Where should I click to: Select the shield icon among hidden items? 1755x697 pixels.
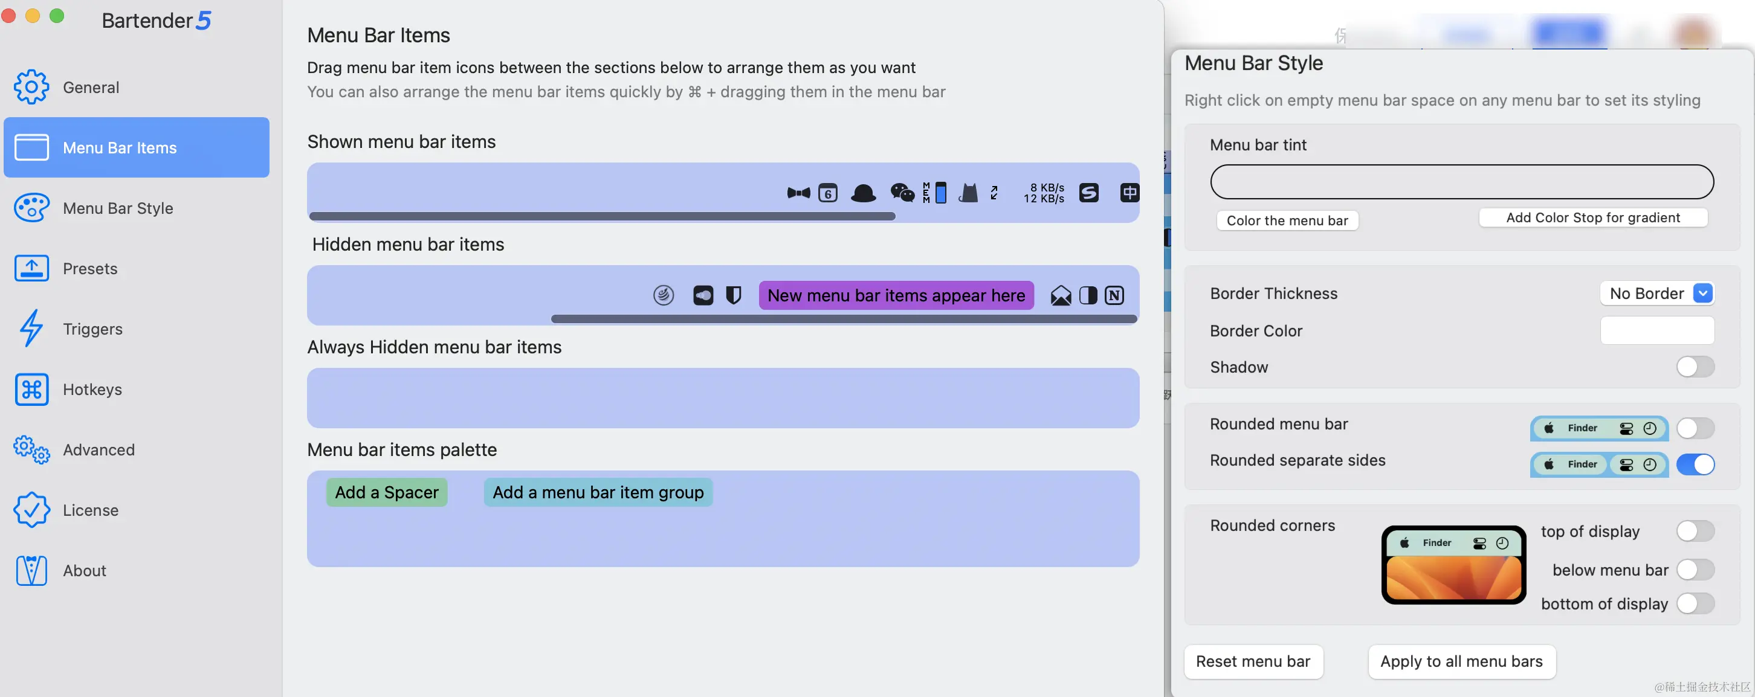pyautogui.click(x=734, y=295)
